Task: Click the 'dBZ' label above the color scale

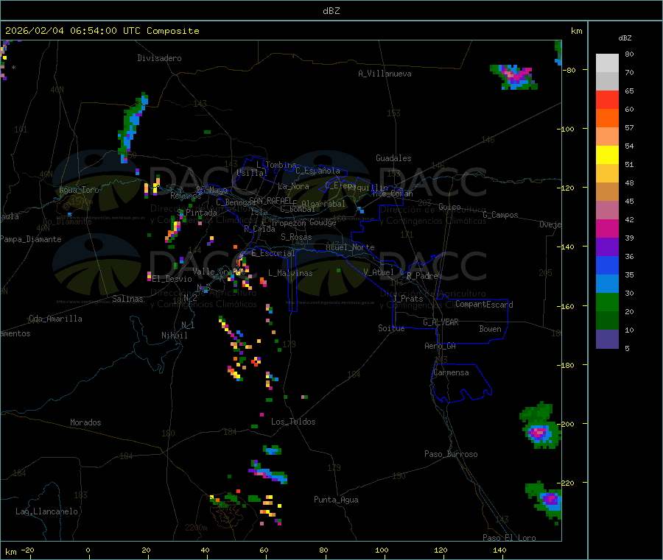Action: (625, 38)
